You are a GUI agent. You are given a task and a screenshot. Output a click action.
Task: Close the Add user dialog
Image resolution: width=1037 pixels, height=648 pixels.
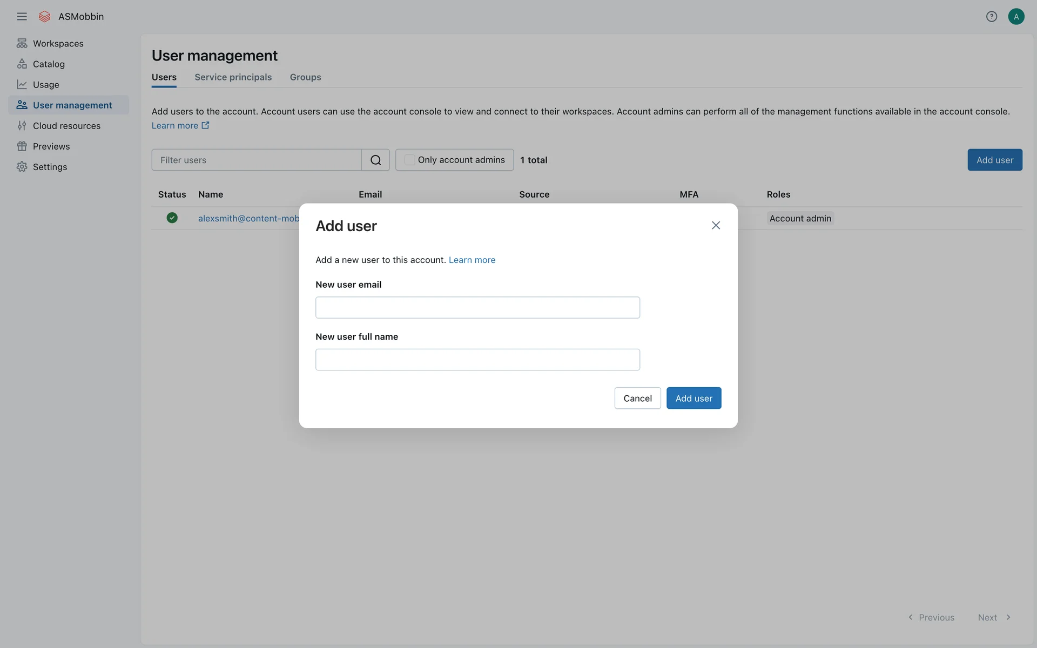tap(716, 225)
